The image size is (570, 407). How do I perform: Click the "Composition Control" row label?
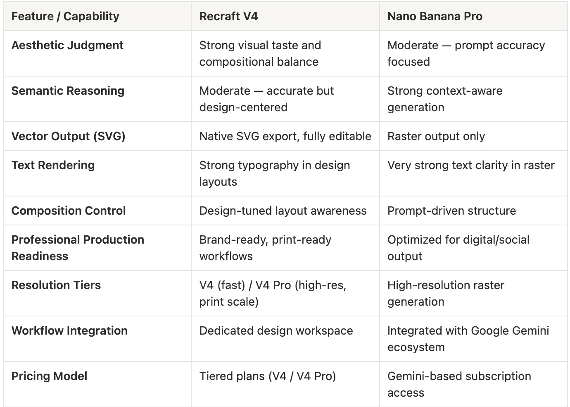coord(69,211)
